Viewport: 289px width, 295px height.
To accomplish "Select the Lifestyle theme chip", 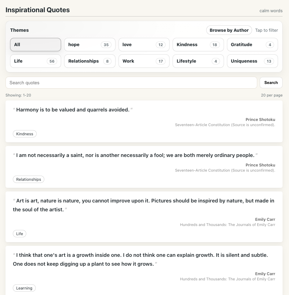I will pyautogui.click(x=198, y=61).
